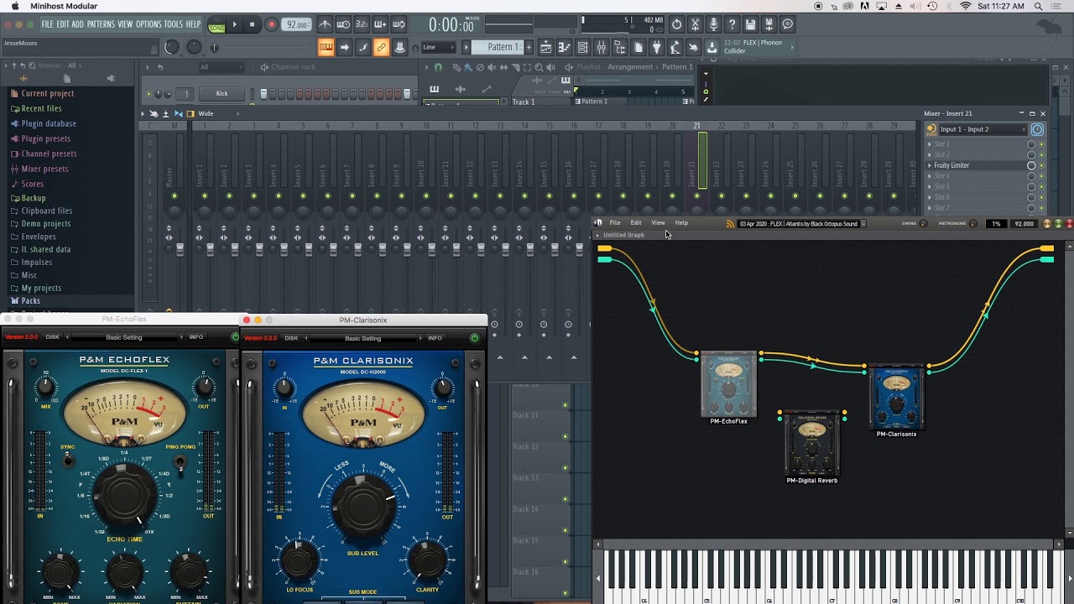The width and height of the screenshot is (1074, 604).
Task: Select the PM-Digital Reverb node
Action: [812, 444]
